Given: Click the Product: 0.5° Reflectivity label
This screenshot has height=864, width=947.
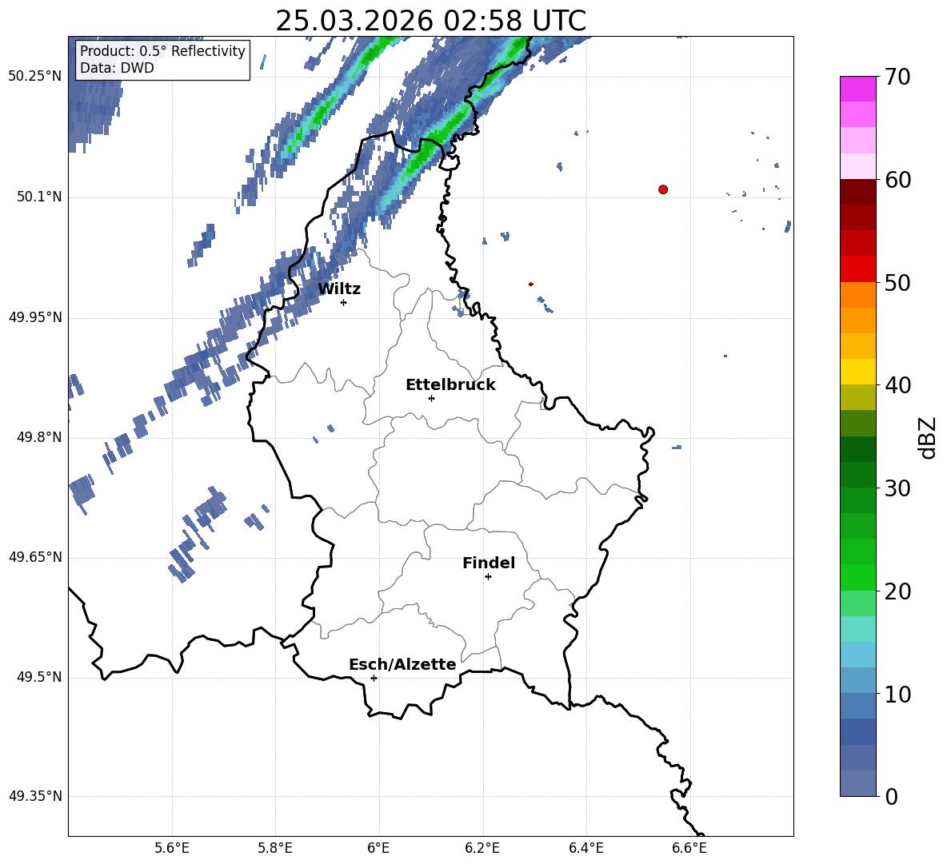Looking at the screenshot, I should (162, 50).
